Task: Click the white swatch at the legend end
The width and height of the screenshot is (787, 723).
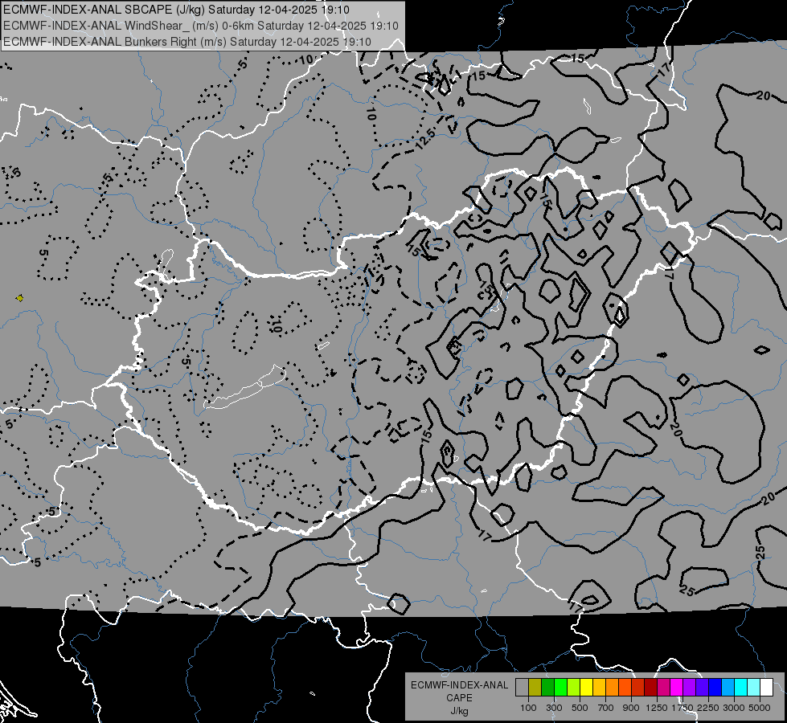Action: tap(766, 688)
